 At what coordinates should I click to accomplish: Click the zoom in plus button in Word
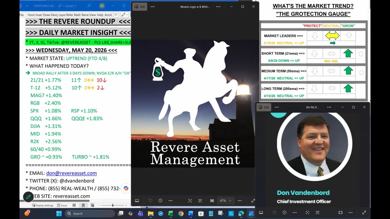127,205
